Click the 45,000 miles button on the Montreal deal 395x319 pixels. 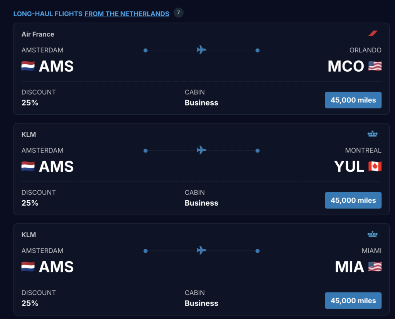[x=353, y=200]
